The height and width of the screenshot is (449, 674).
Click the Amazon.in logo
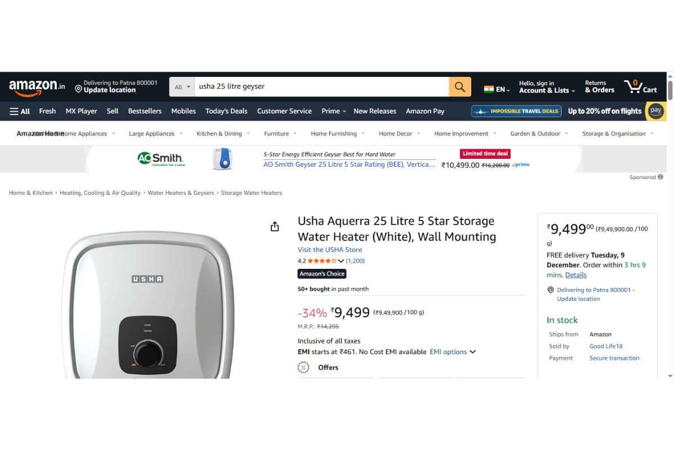[x=35, y=87]
